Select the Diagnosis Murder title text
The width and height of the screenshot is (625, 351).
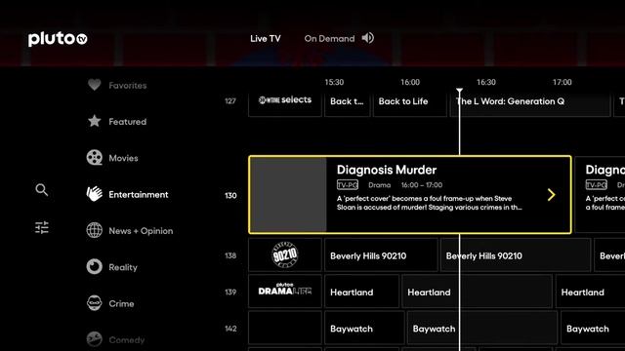387,170
